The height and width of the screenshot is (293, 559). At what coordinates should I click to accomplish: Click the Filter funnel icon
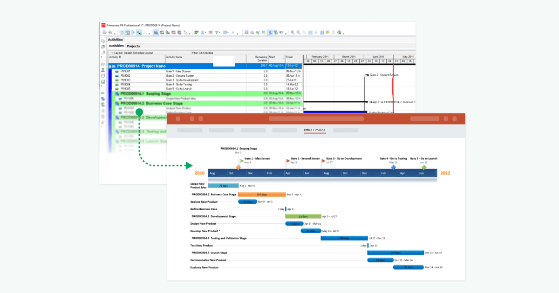tap(216, 33)
